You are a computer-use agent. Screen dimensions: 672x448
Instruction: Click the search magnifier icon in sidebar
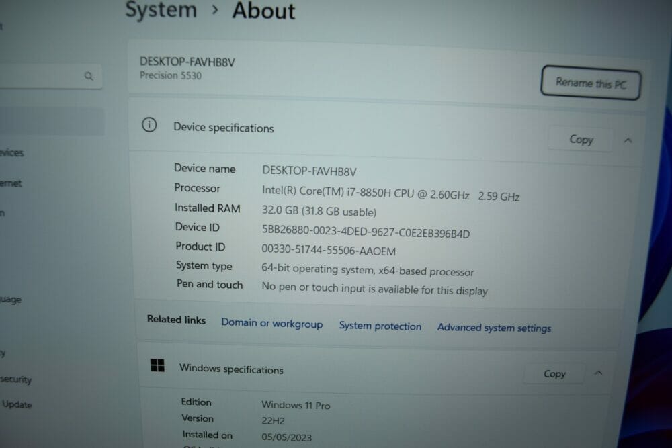89,77
